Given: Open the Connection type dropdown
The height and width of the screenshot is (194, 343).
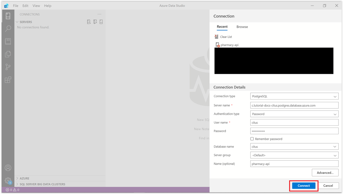Looking at the screenshot, I should (294, 96).
